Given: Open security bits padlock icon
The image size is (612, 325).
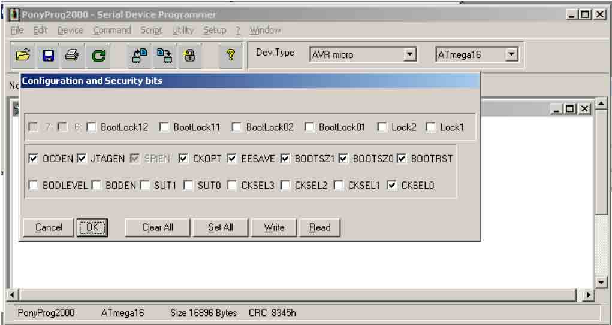Looking at the screenshot, I should (189, 56).
